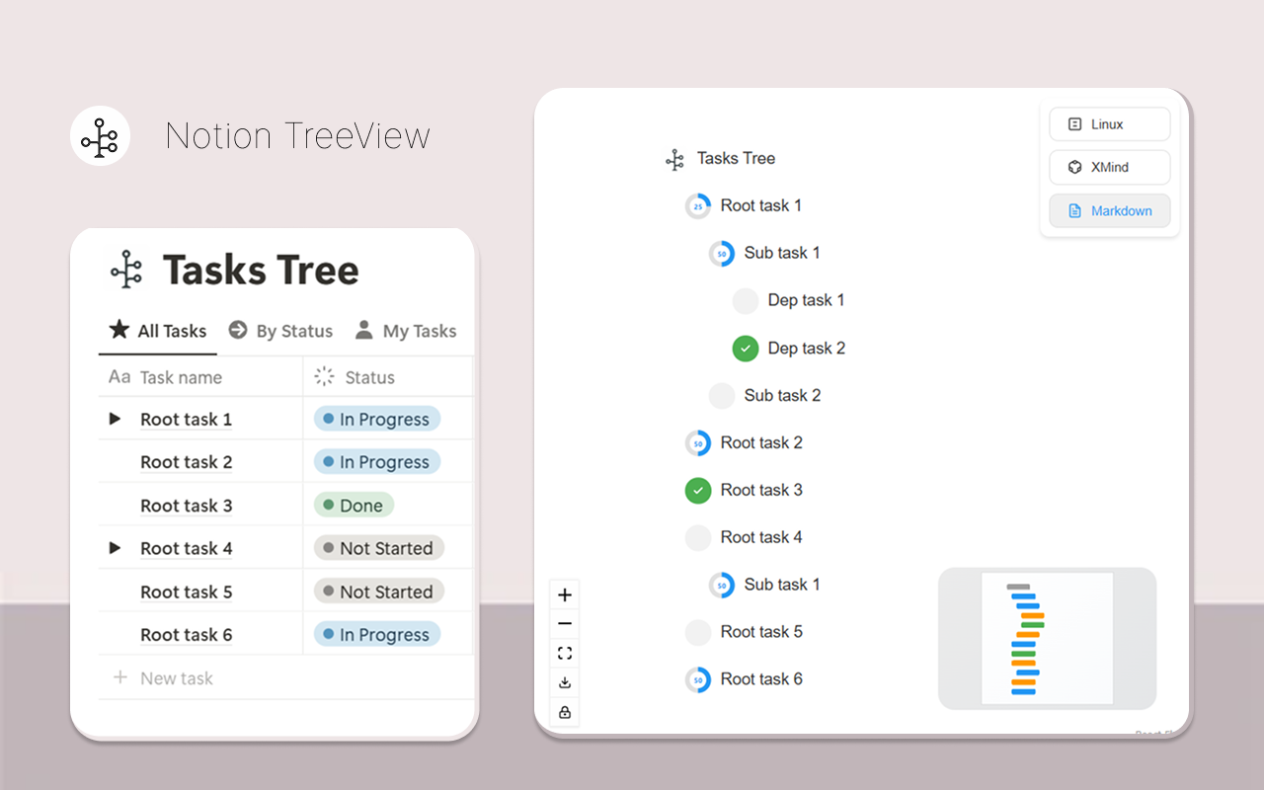Click the star icon on All Tasks tab

118,329
